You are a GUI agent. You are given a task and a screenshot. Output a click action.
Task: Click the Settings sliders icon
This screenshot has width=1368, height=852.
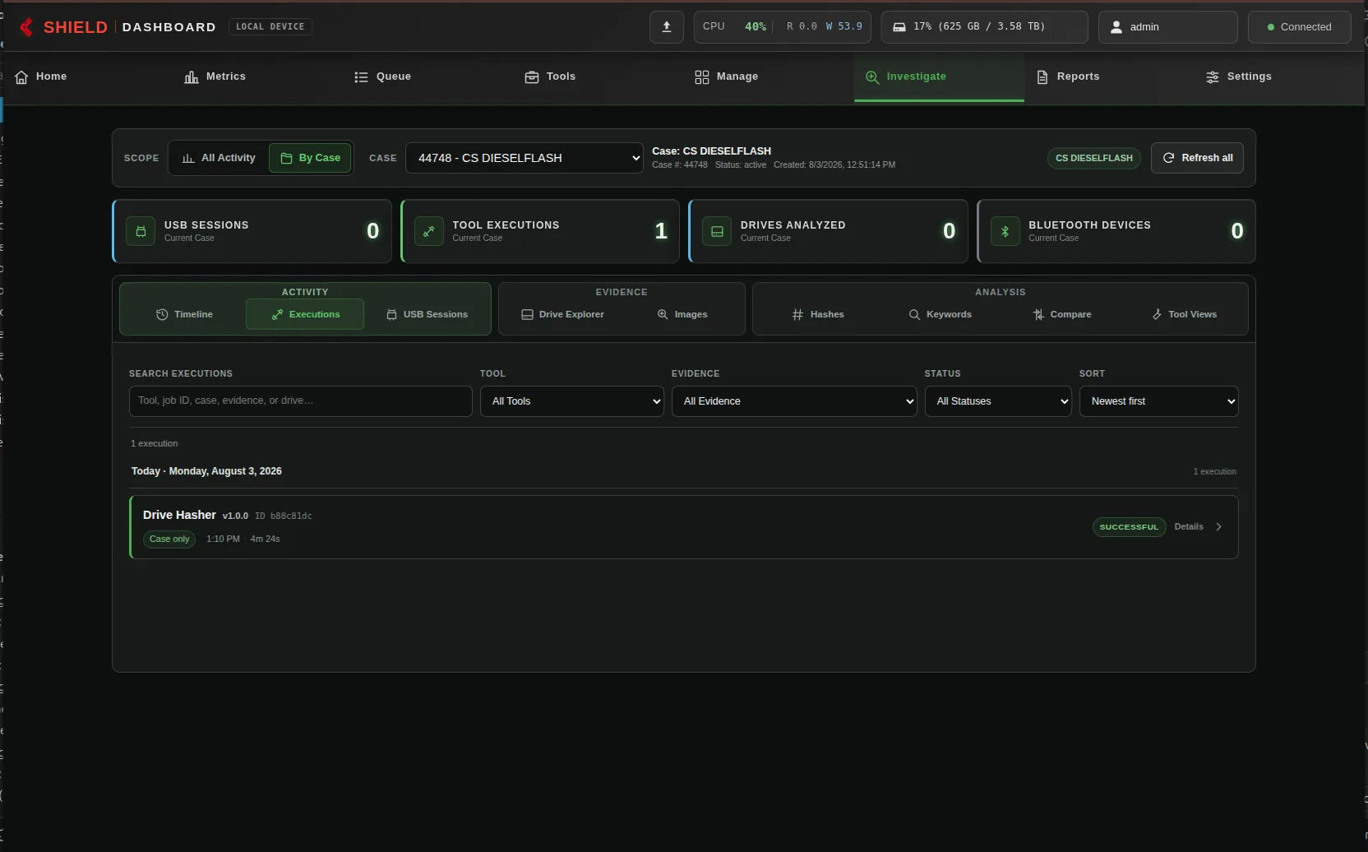pos(1213,76)
